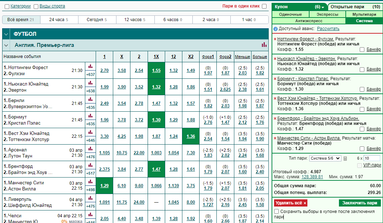Open the calculator icon next to system type
Screen dimensions: 383x223
point(345,159)
